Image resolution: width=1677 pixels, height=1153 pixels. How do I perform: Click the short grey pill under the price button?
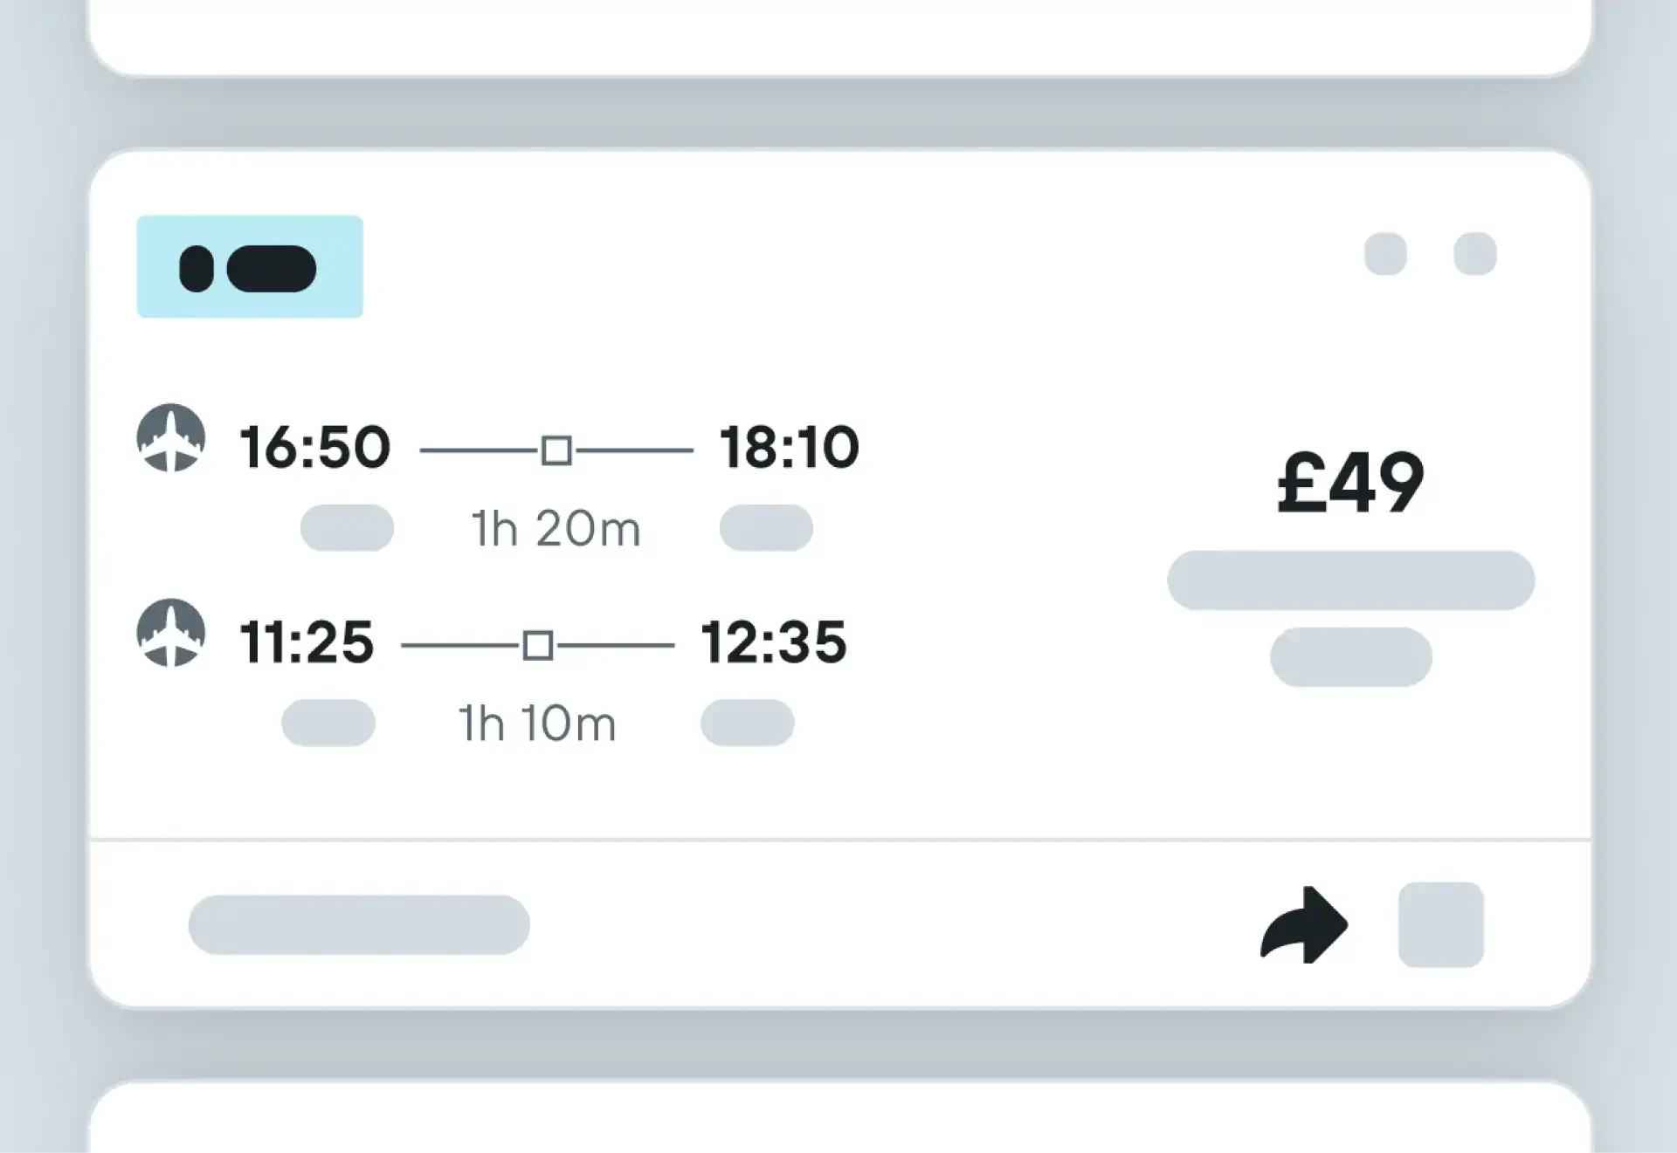pos(1350,657)
